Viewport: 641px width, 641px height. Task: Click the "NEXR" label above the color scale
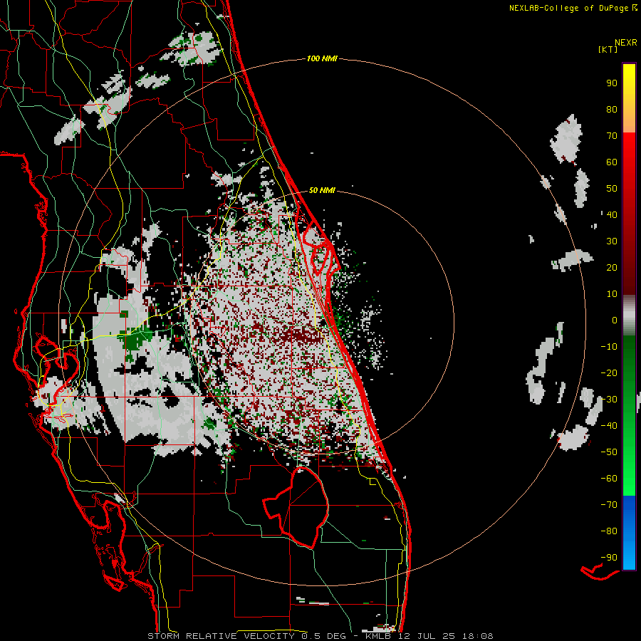626,43
